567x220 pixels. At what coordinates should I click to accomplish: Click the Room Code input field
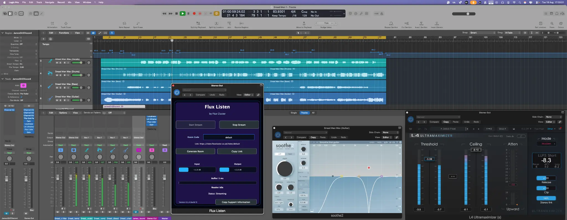(x=229, y=137)
